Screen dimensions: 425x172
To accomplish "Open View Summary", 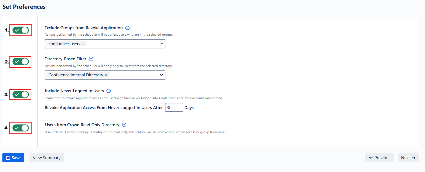I will pos(46,158).
